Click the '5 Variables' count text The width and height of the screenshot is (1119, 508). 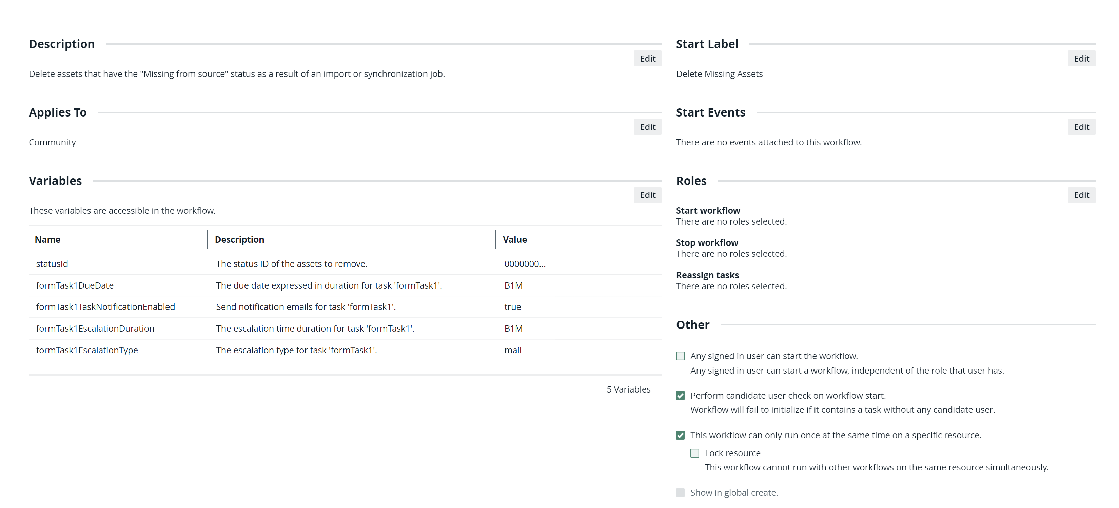(x=629, y=389)
